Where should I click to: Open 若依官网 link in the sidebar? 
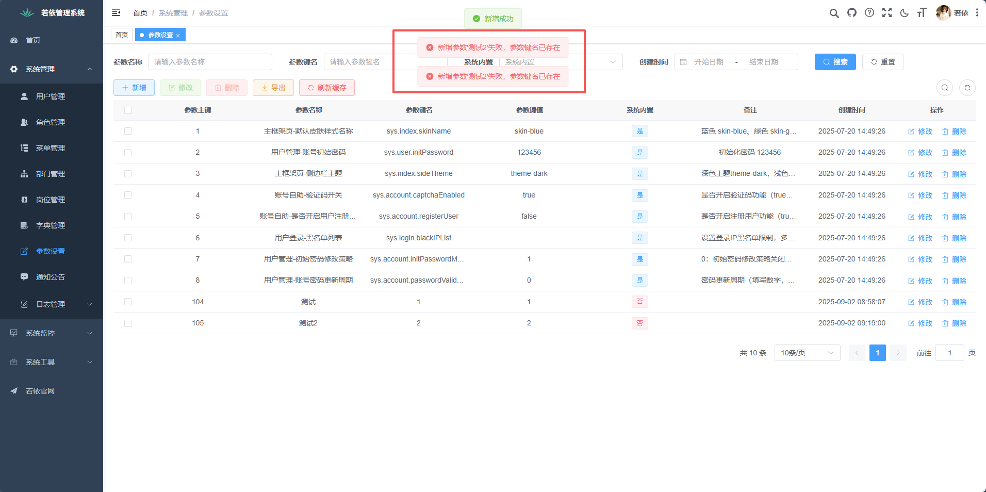coord(52,391)
